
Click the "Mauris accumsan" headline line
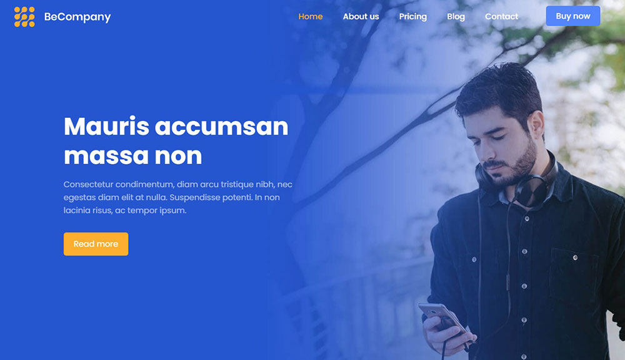coord(176,127)
